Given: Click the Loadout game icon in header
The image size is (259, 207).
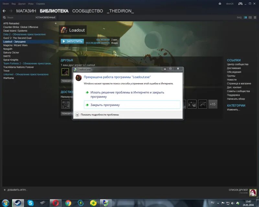Looking at the screenshot, I should pyautogui.click(x=64, y=30).
